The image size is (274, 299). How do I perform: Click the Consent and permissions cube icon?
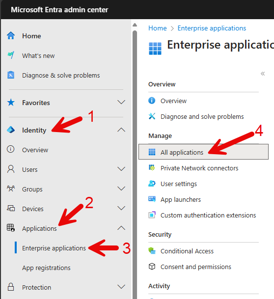[152, 267]
